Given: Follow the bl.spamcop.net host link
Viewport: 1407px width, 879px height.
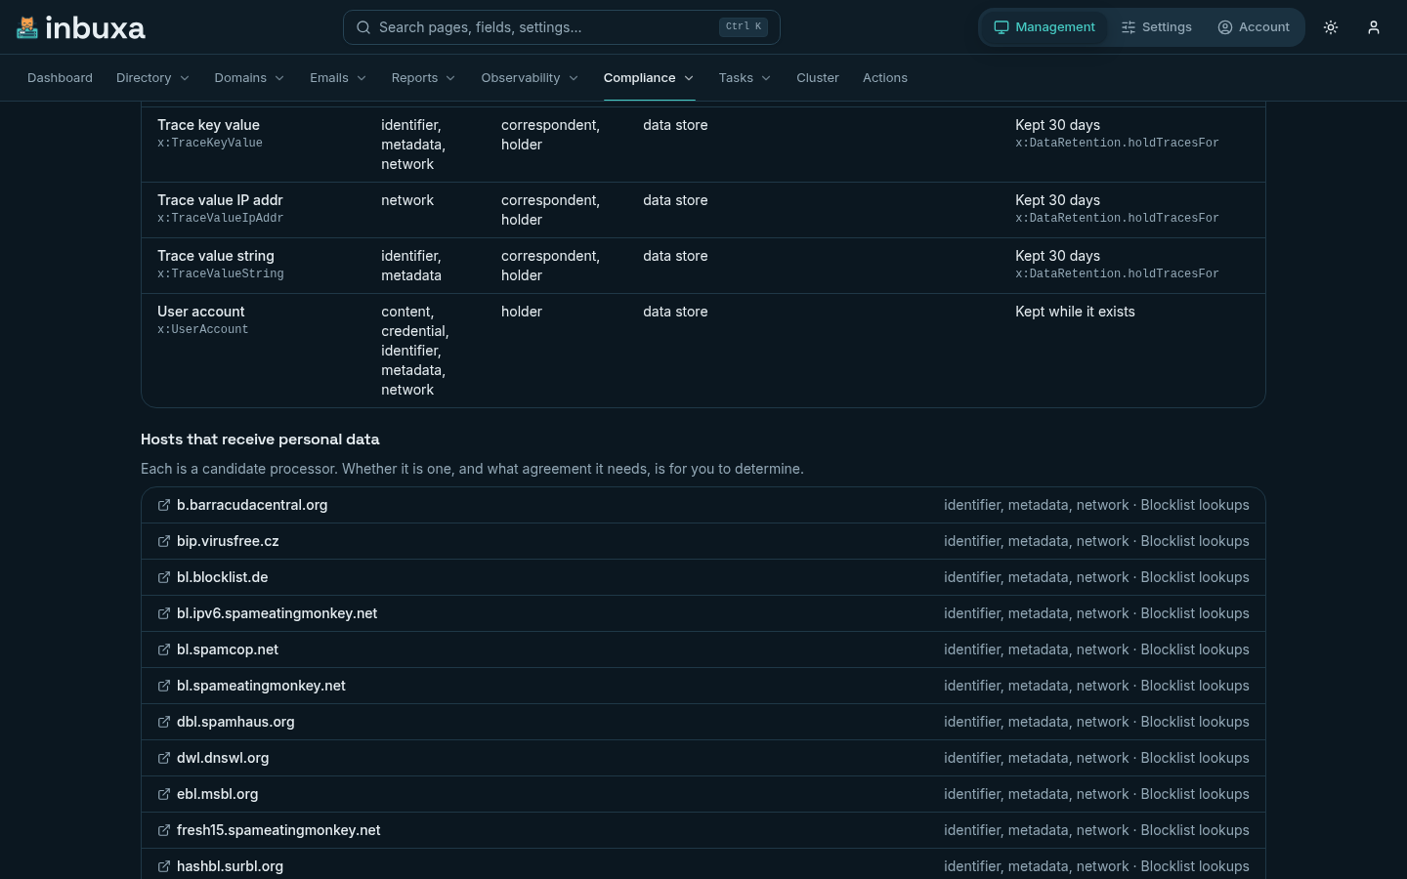Looking at the screenshot, I should point(228,649).
